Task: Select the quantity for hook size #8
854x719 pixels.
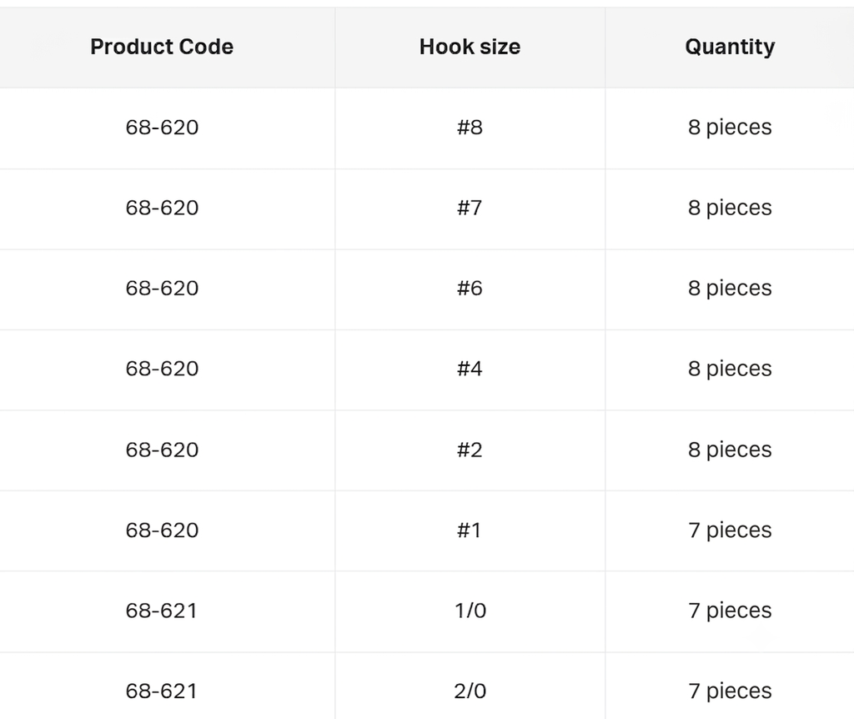Action: (730, 128)
